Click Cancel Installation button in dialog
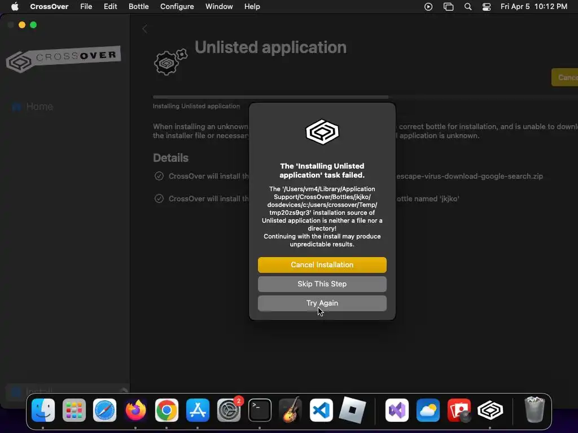578x433 pixels. point(322,265)
